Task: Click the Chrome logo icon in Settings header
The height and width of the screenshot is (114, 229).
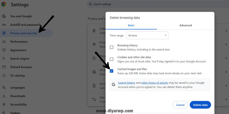Action: (4, 5)
